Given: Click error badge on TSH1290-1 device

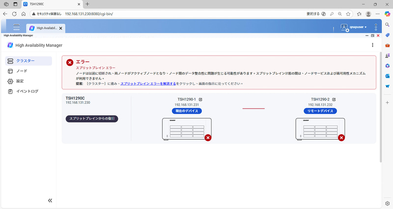Looking at the screenshot, I should tap(208, 138).
